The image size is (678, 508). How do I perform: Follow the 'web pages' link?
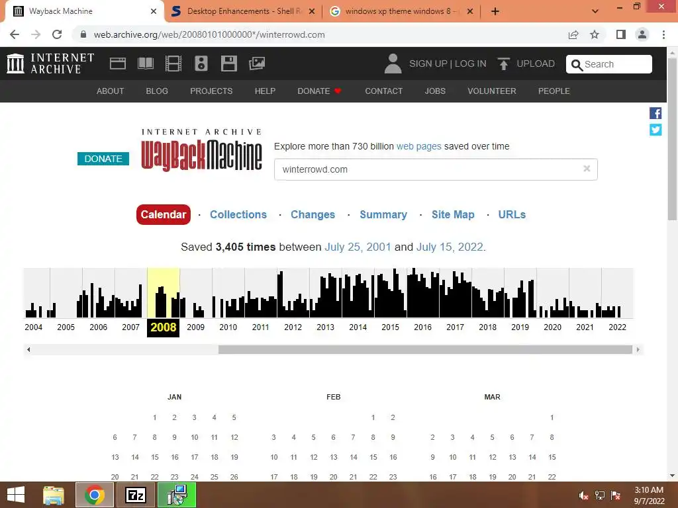[418, 146]
